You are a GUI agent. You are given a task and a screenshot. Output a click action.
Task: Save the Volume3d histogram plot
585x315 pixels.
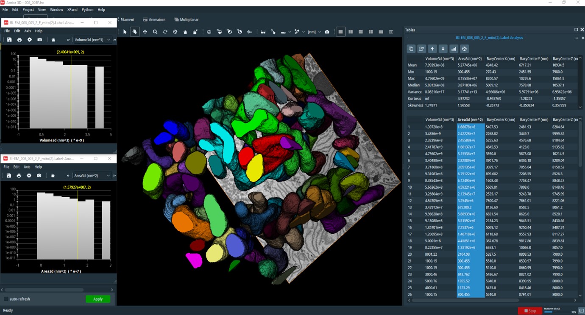[x=9, y=40]
